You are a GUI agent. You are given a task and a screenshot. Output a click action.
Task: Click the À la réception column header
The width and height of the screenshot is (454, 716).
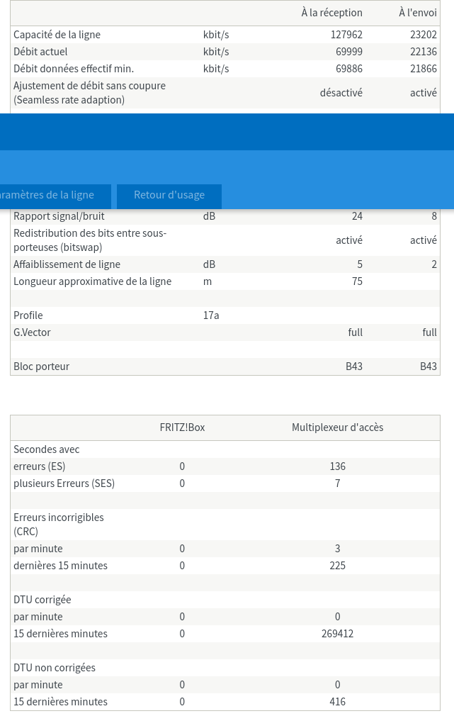331,13
